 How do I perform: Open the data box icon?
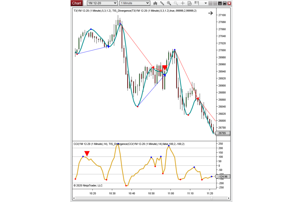pyautogui.click(x=190, y=3)
